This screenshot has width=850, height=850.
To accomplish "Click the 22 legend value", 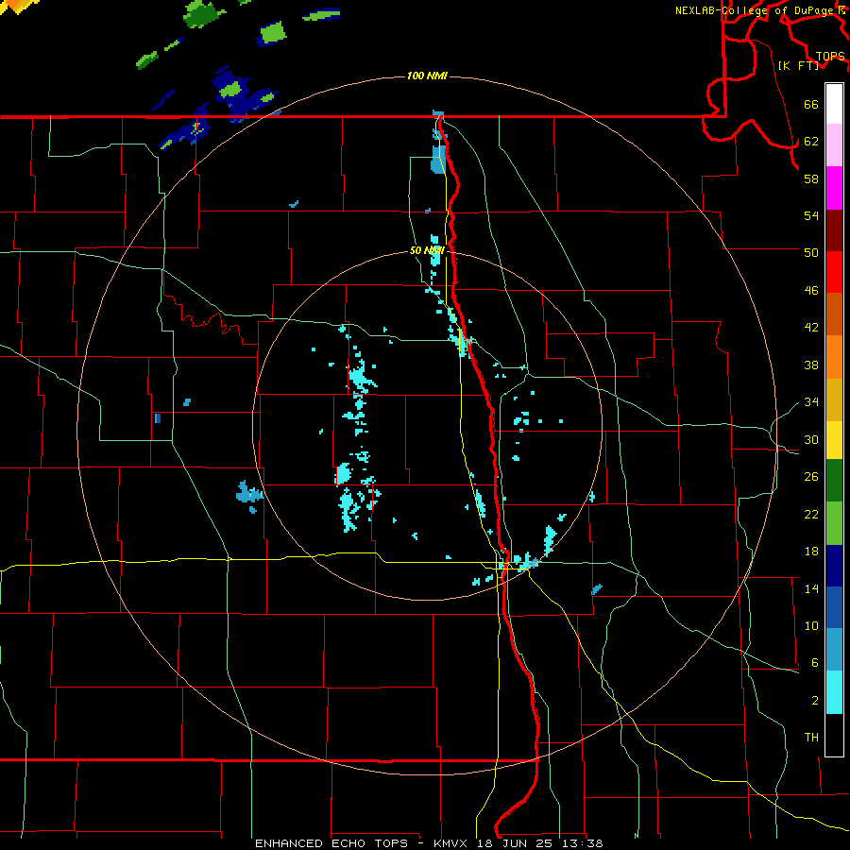I will coord(811,515).
